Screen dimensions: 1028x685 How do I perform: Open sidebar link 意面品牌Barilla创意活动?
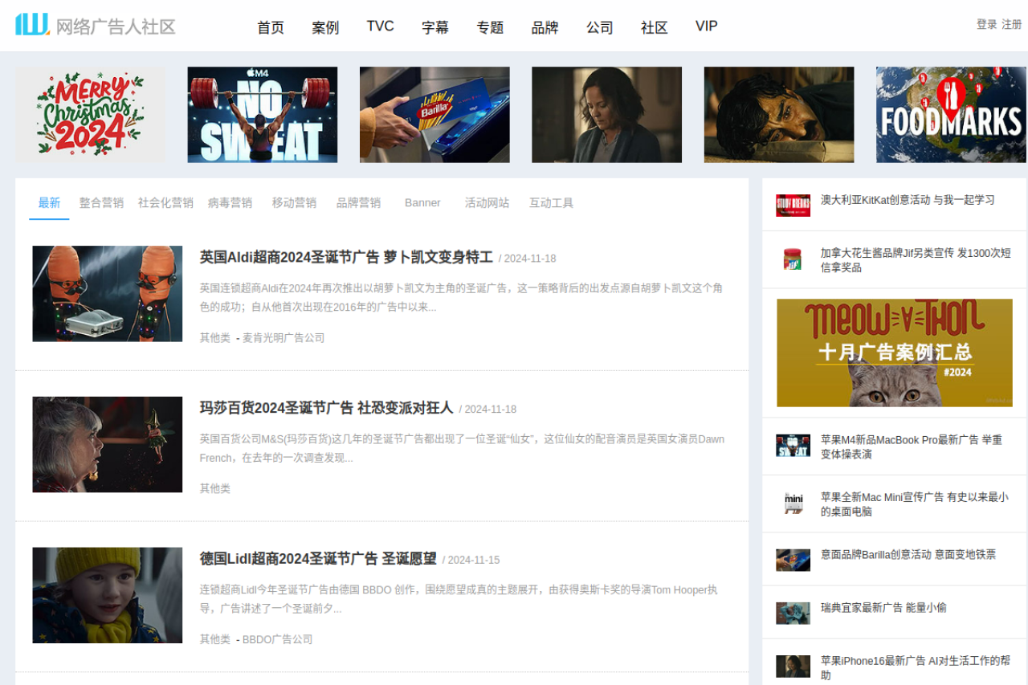click(x=908, y=555)
